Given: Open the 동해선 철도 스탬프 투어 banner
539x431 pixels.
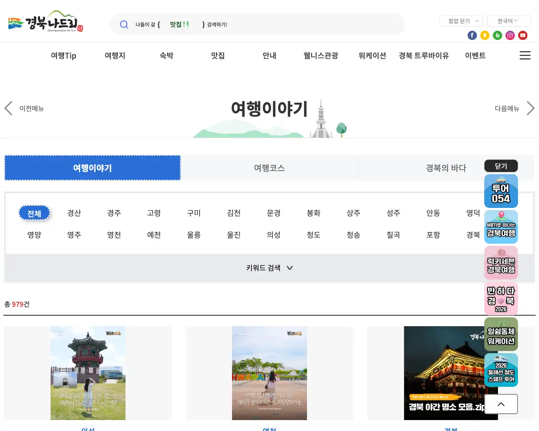Looking at the screenshot, I should point(501,370).
